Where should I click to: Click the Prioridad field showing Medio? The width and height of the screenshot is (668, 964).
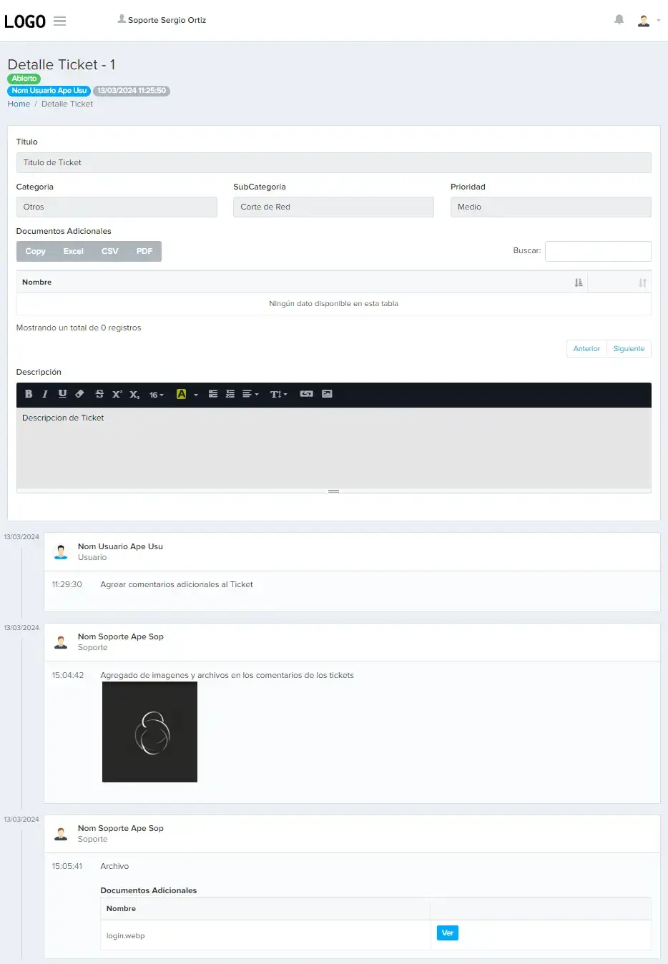click(551, 207)
